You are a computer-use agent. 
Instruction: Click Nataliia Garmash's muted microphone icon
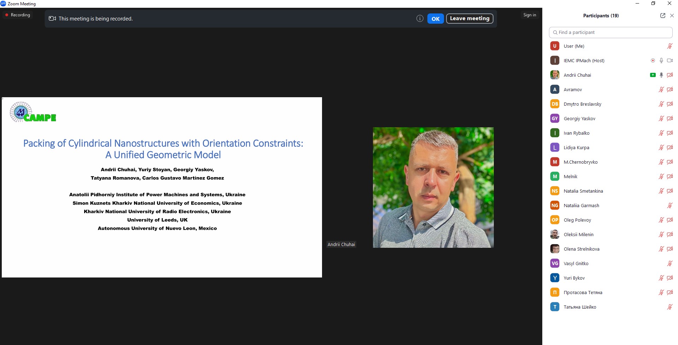pos(670,205)
